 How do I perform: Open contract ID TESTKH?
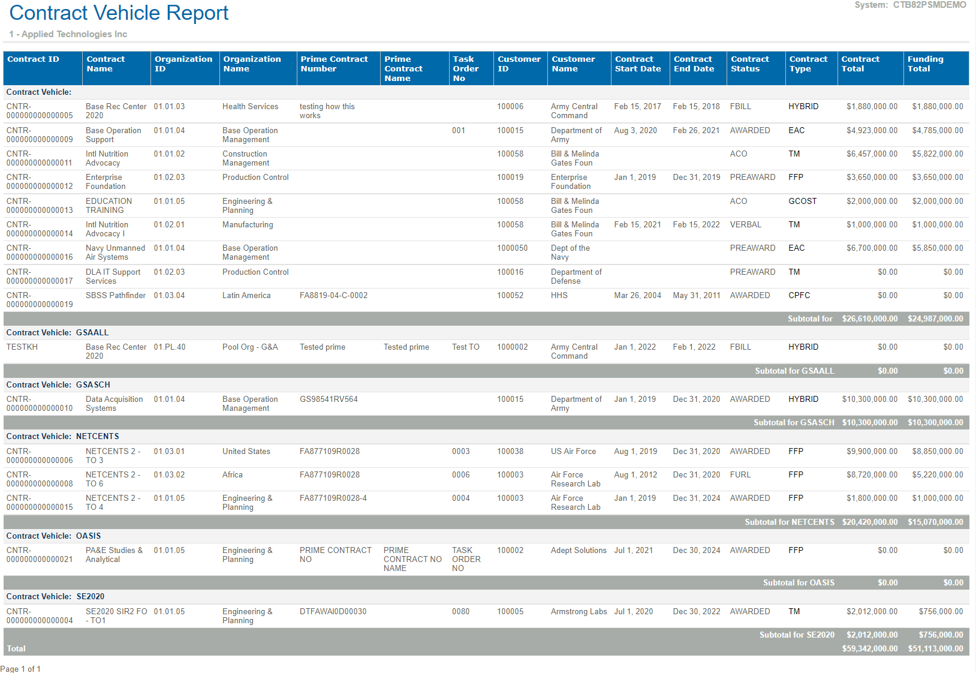22,347
